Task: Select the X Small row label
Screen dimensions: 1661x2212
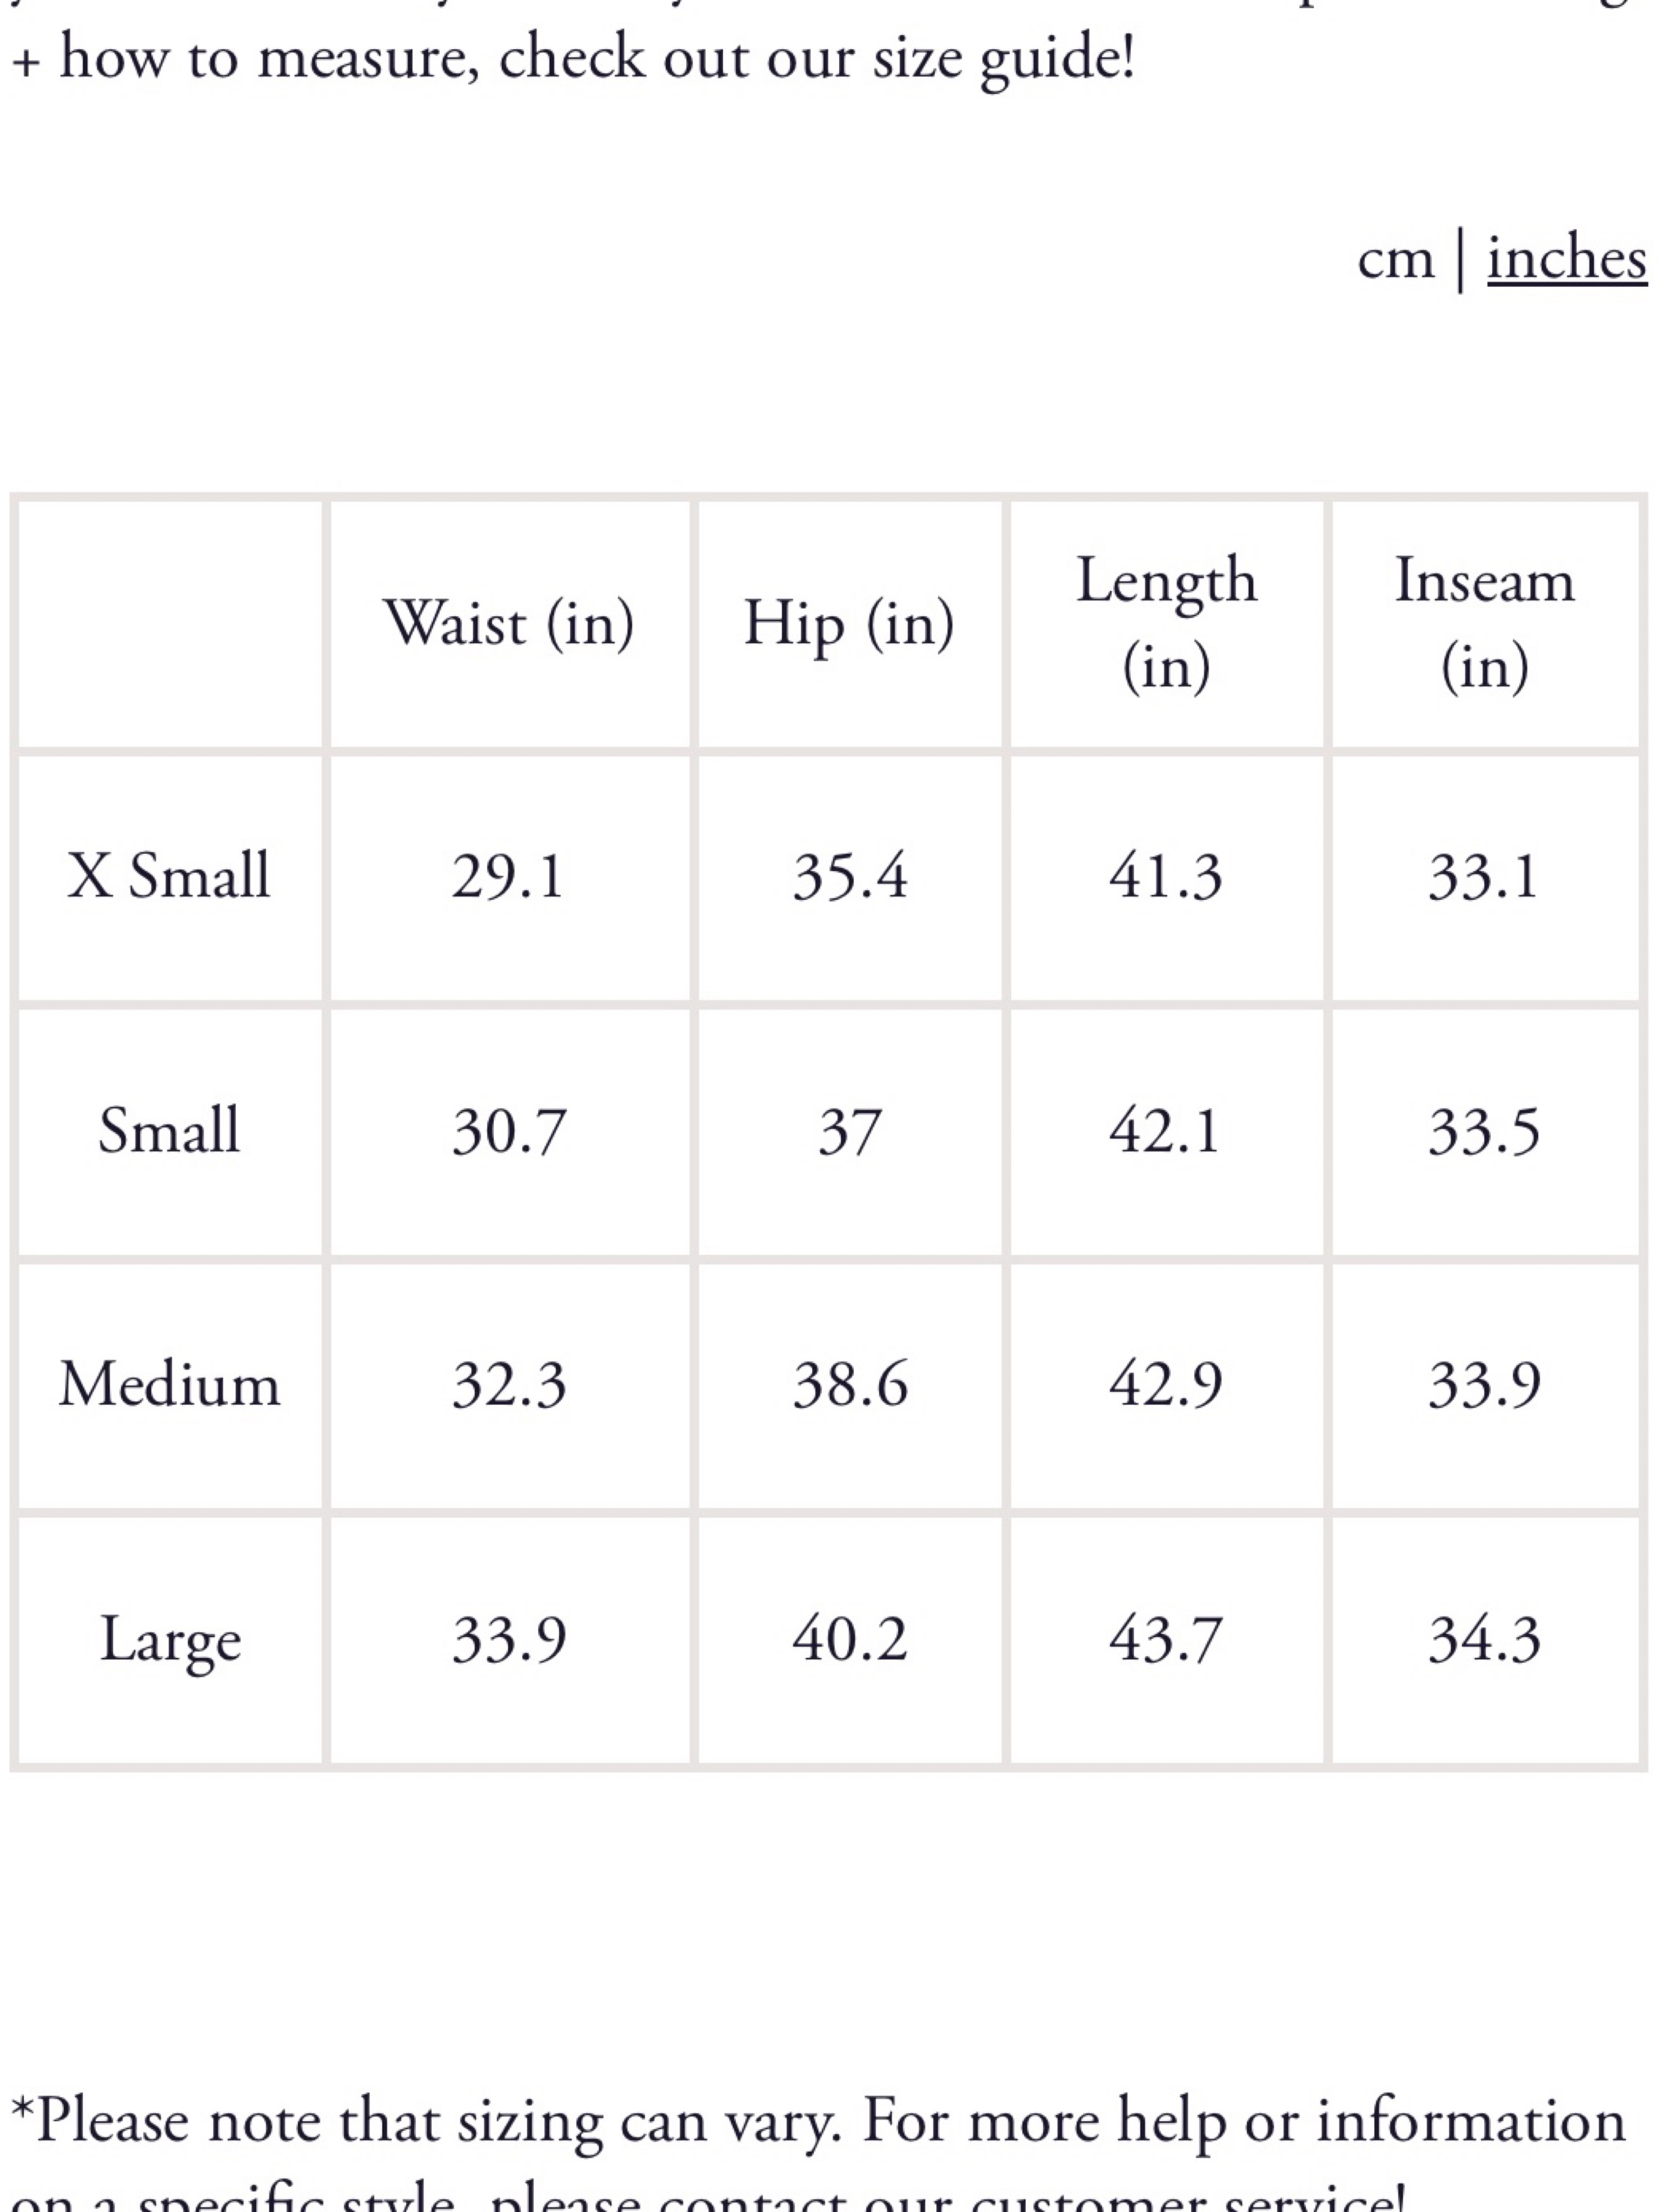Action: click(x=169, y=876)
